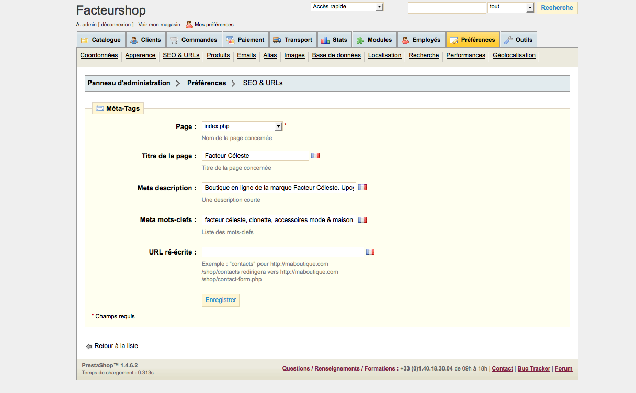Screen dimensions: 636x393
Task: Click the Commandes shopping cart icon
Action: point(174,40)
